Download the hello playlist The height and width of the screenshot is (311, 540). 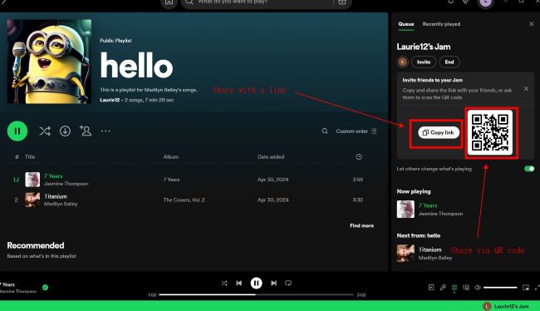(x=65, y=131)
